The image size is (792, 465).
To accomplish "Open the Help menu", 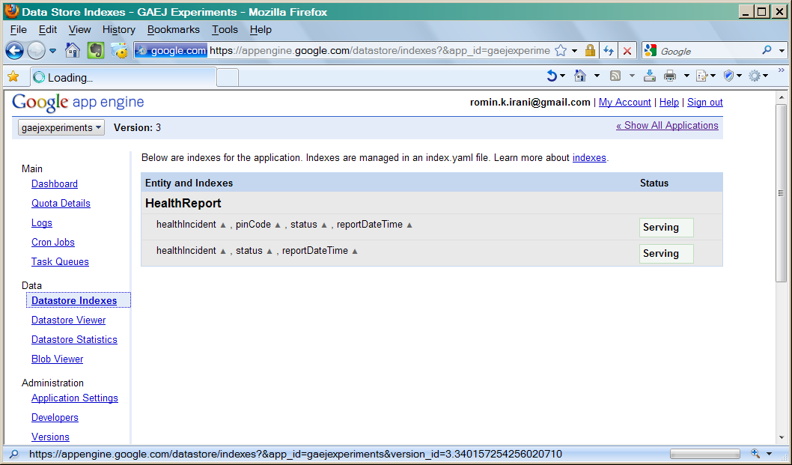I will click(x=261, y=30).
